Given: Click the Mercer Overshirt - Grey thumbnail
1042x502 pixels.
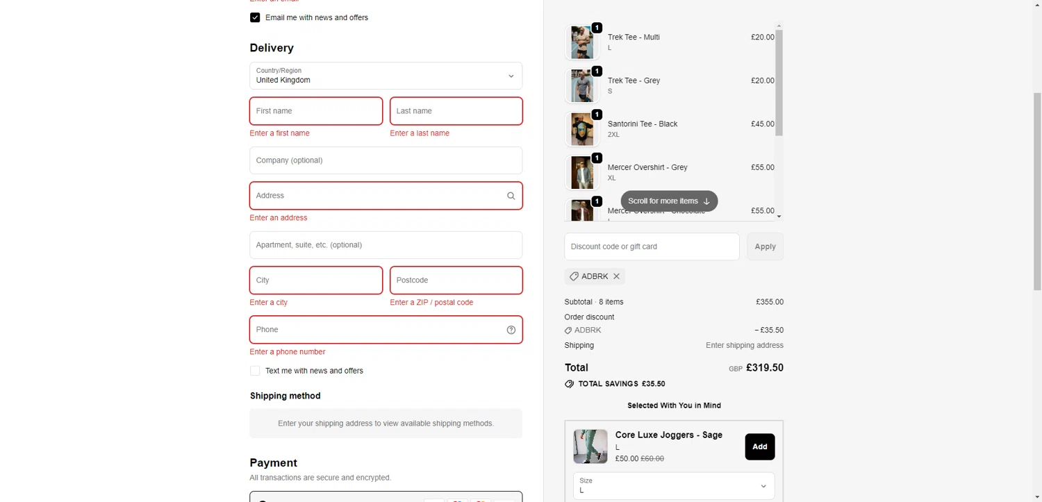Looking at the screenshot, I should point(582,173).
